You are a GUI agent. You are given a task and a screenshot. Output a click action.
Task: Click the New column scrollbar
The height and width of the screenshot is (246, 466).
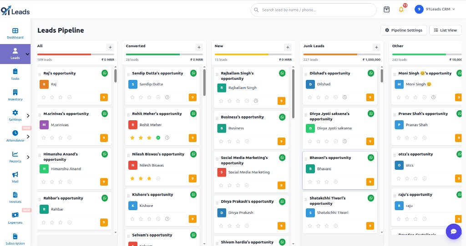(x=293, y=94)
